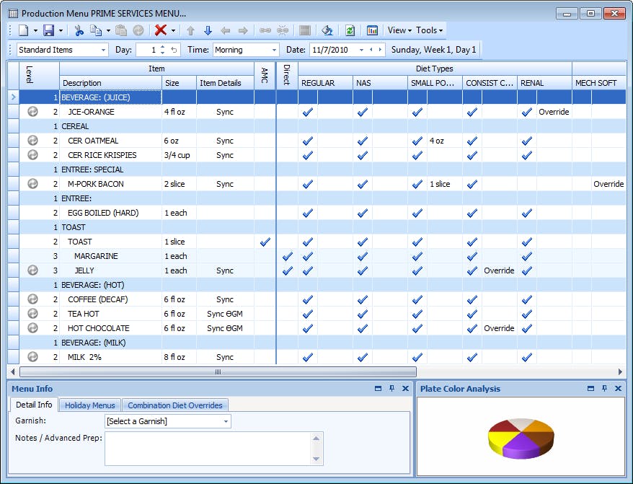The height and width of the screenshot is (484, 633).
Task: Click the grey grid toolbar icon
Action: coord(305,30)
